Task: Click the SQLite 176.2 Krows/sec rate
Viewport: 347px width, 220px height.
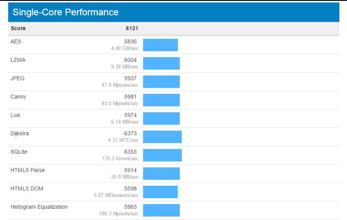Action: click(x=120, y=158)
